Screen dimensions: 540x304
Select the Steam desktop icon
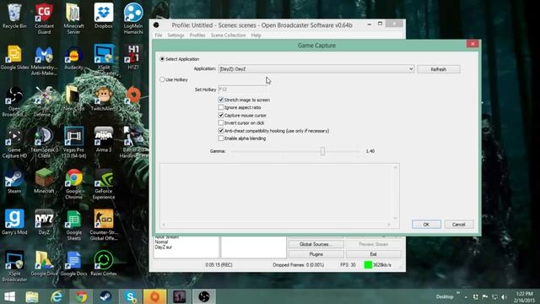tap(14, 182)
